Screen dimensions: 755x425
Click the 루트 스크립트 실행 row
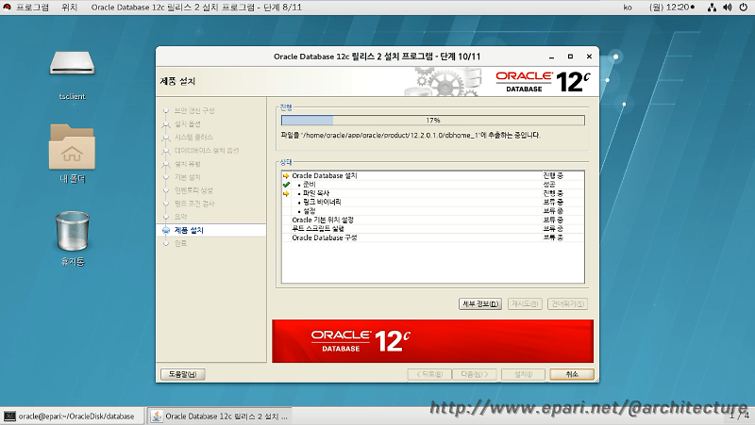[x=433, y=229]
